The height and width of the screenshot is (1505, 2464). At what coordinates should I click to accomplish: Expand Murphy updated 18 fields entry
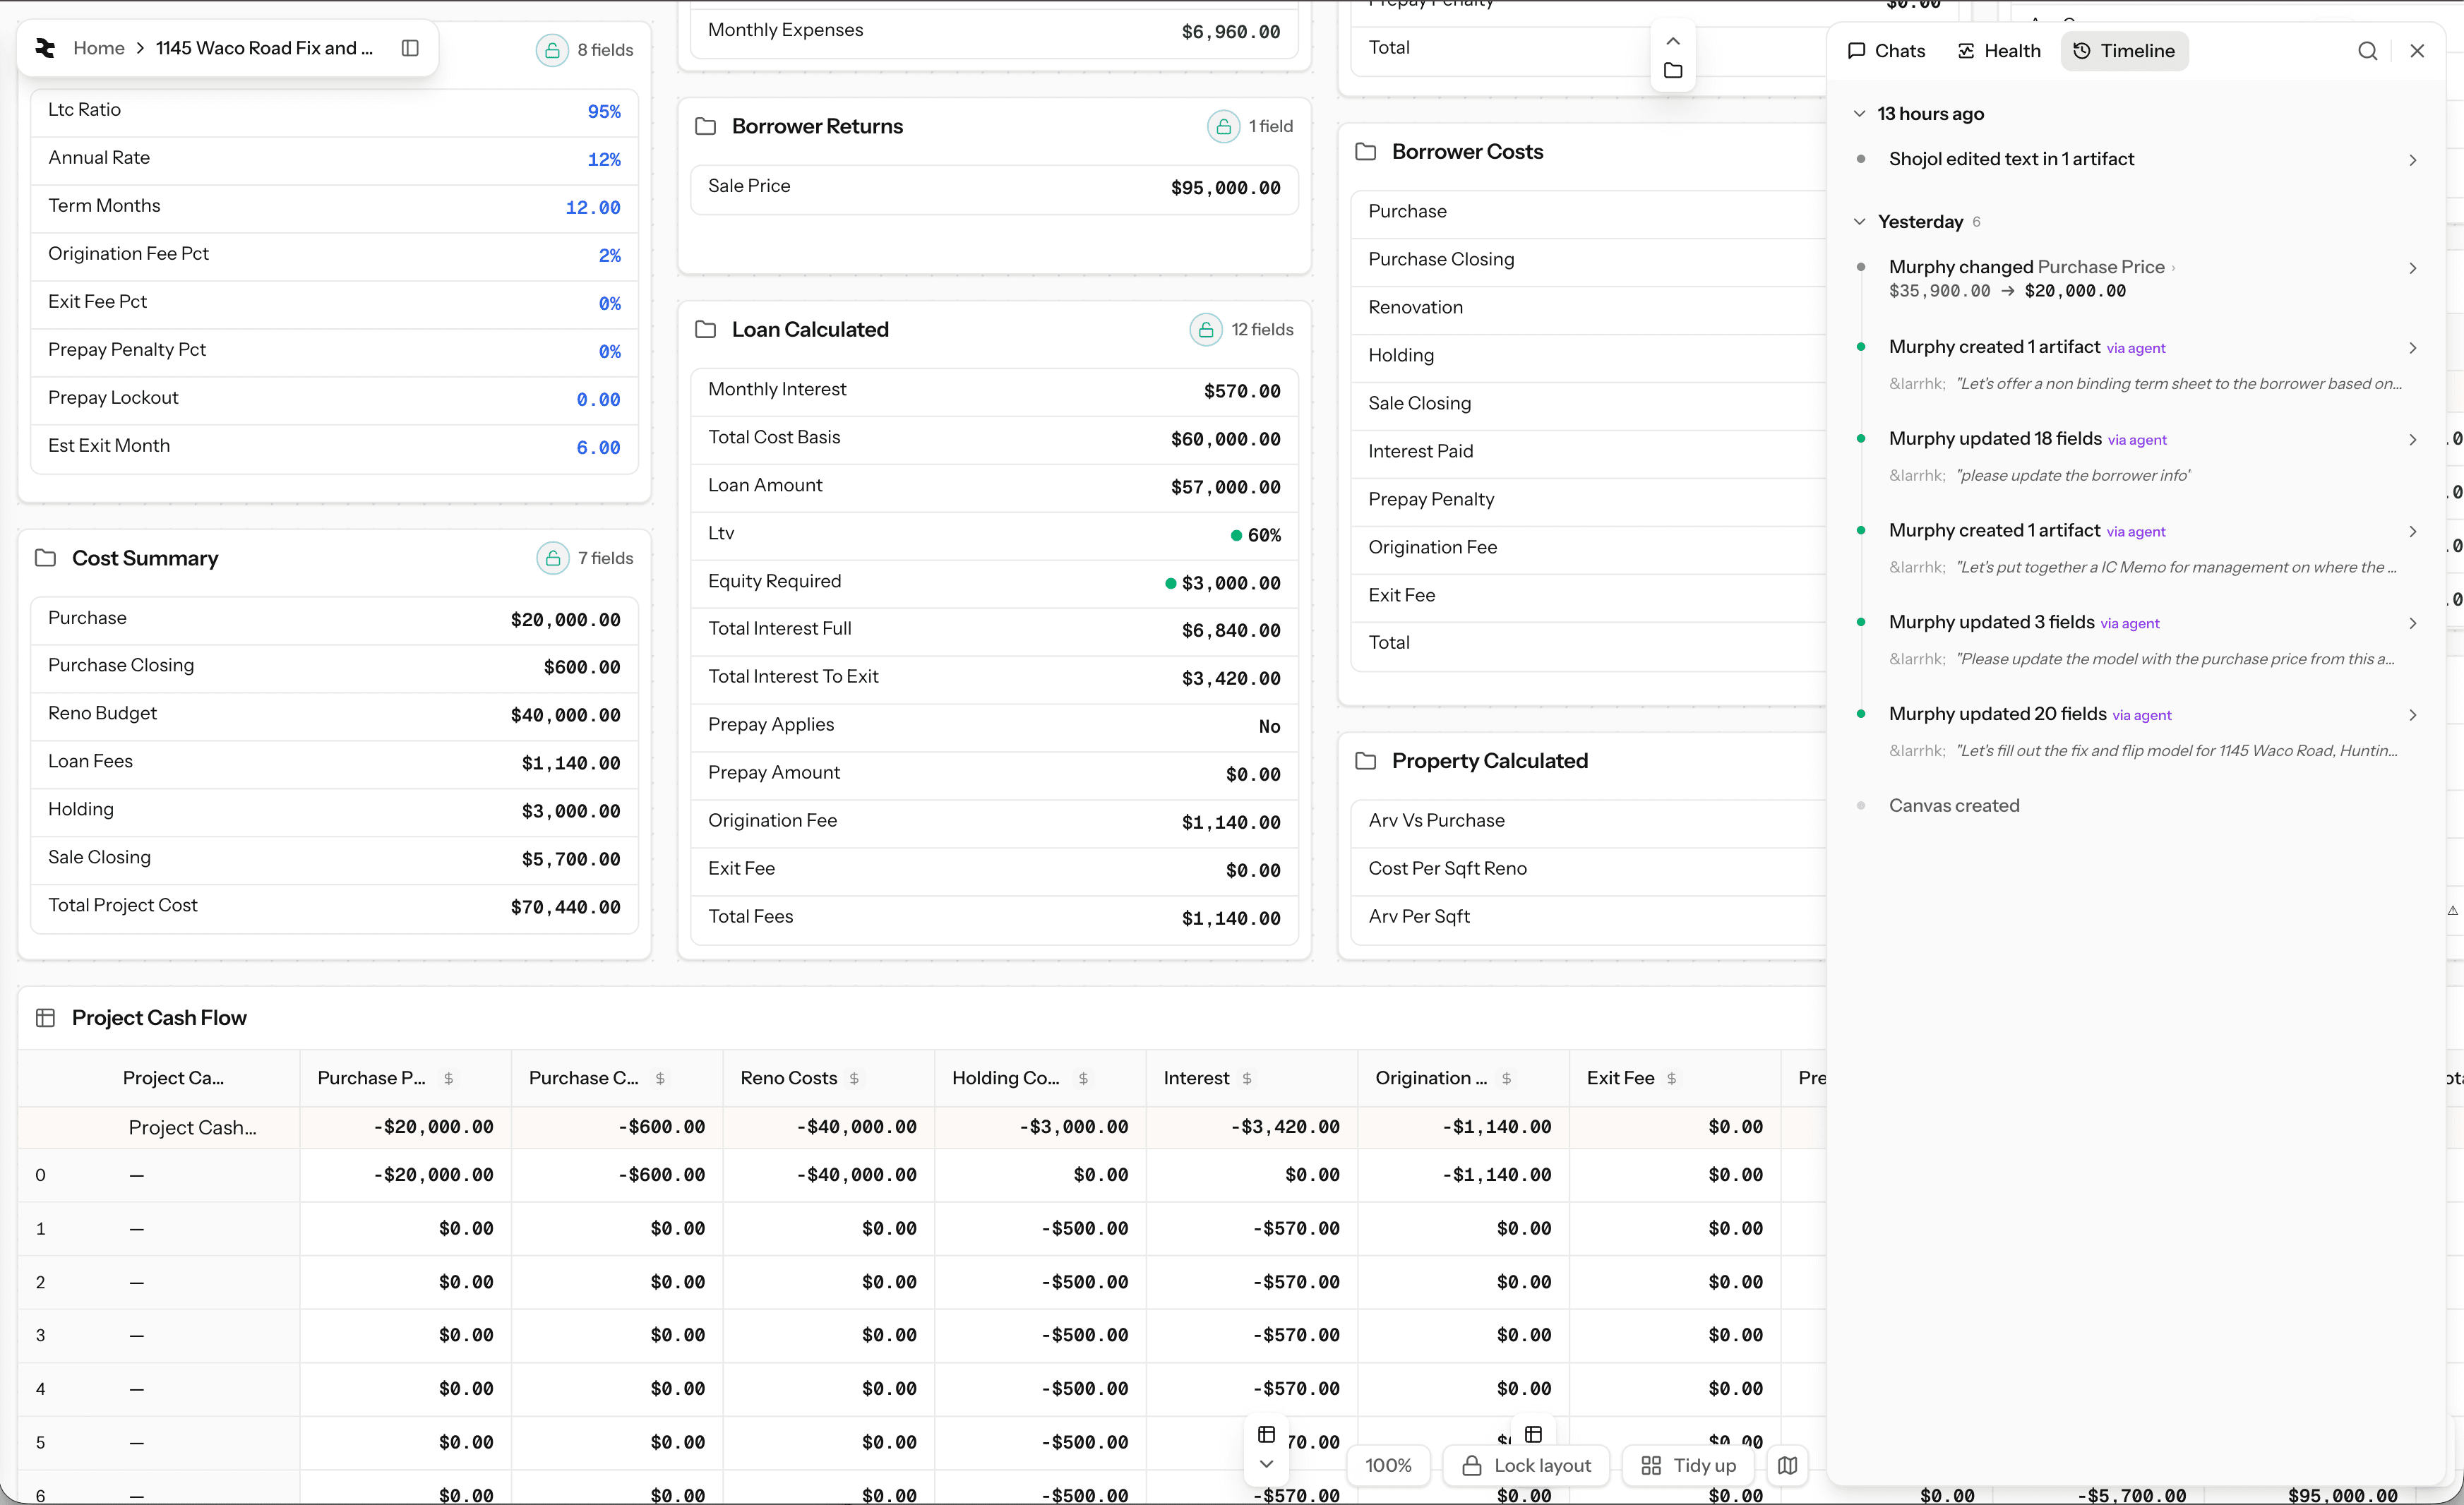pos(2412,440)
